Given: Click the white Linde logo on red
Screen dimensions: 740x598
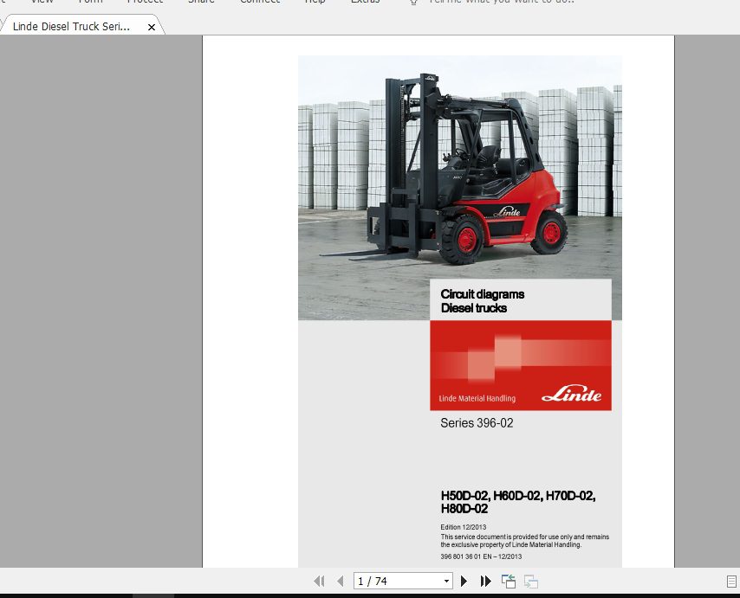Looking at the screenshot, I should click(x=572, y=394).
